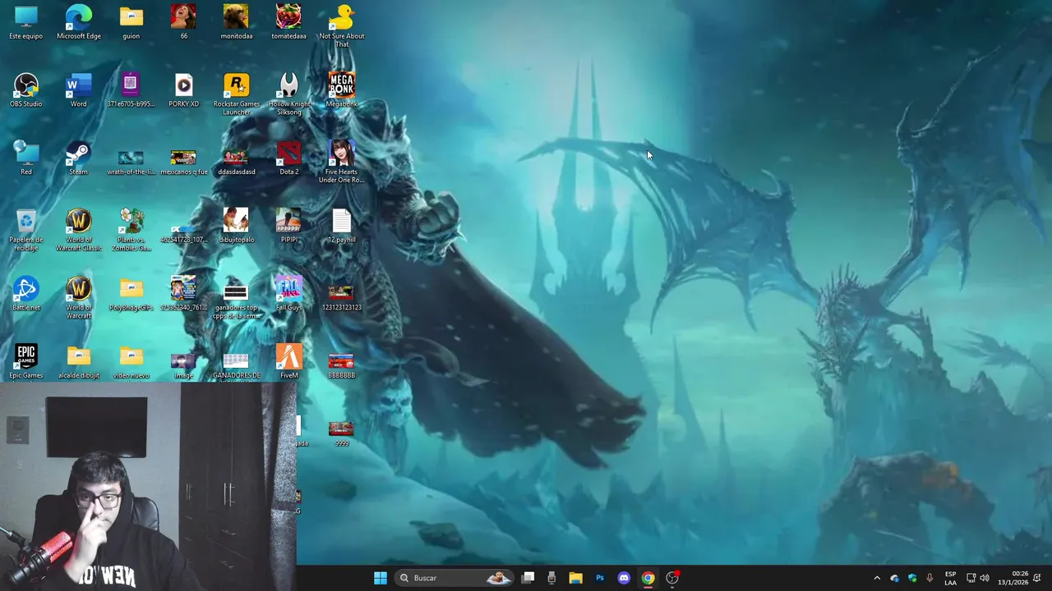Open the video nuevo folder
Viewport: 1052px width, 591px height.
(131, 362)
